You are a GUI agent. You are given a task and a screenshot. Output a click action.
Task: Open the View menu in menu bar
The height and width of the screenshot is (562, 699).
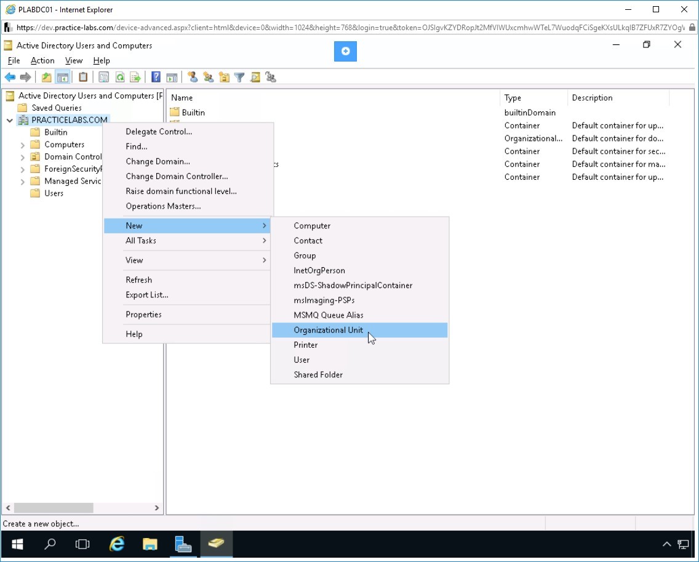[74, 61]
